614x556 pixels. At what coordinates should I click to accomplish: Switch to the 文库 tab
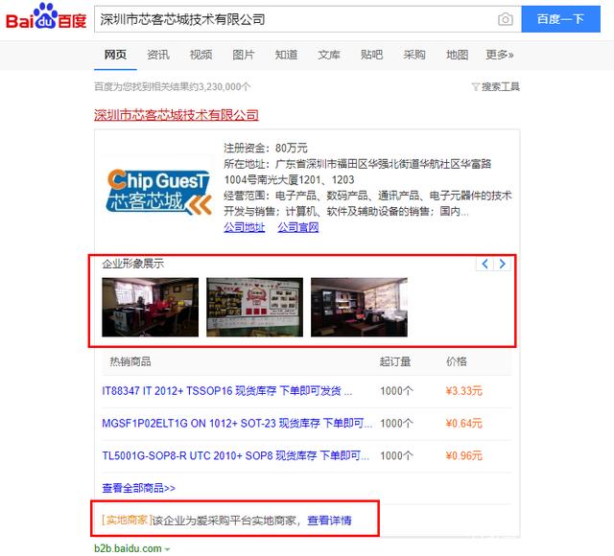(x=329, y=55)
